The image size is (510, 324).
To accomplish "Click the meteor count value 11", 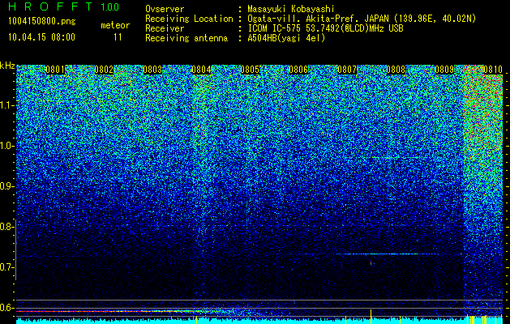I will pos(118,37).
